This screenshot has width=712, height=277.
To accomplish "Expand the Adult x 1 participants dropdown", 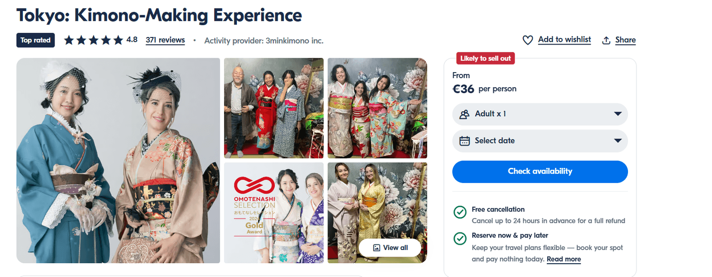I will pyautogui.click(x=540, y=114).
